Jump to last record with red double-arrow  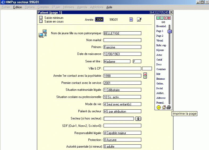click(169, 18)
